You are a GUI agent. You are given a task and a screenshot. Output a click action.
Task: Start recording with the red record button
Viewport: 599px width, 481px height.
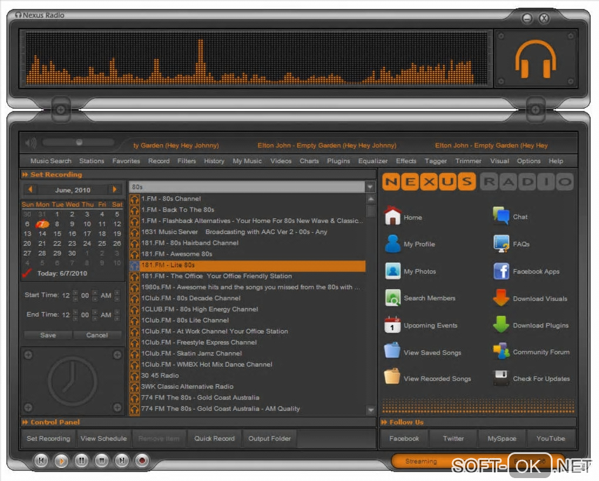click(x=142, y=460)
